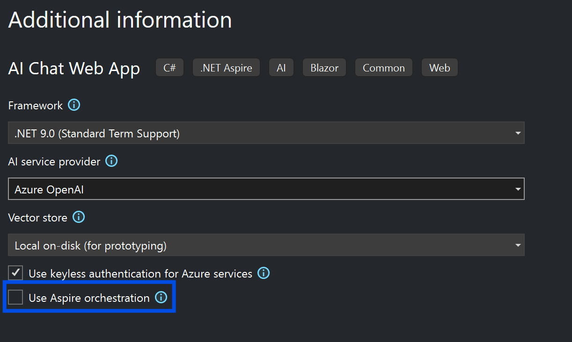Expand the Azure OpenAI provider dropdown
The image size is (572, 342).
[266, 189]
